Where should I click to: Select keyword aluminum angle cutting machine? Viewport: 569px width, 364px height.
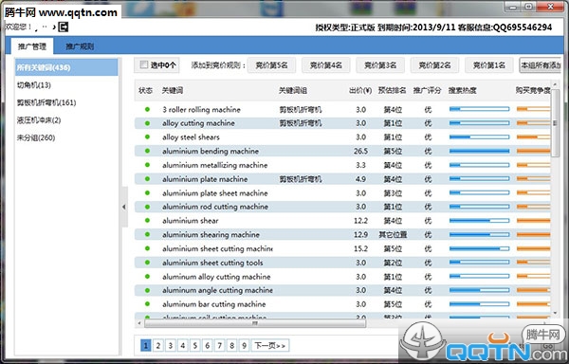217,290
